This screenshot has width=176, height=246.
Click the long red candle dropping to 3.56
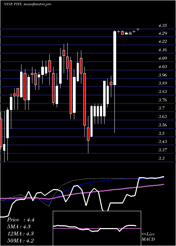[x=85, y=99]
